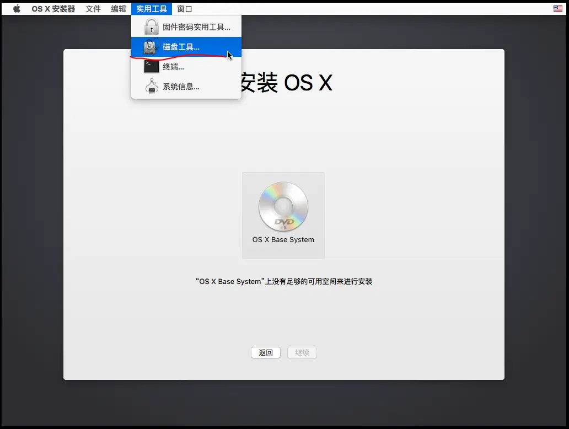Open the Apple menu
This screenshot has height=429, width=569.
[17, 9]
